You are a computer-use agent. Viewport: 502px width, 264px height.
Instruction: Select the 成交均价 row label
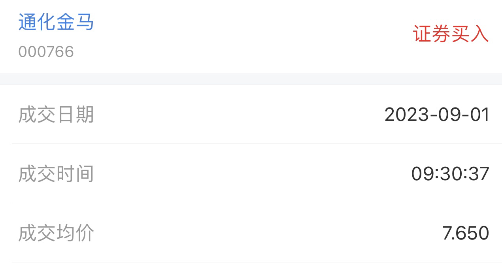coord(56,233)
